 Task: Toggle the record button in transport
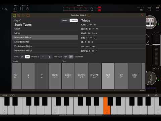pos(28,9)
